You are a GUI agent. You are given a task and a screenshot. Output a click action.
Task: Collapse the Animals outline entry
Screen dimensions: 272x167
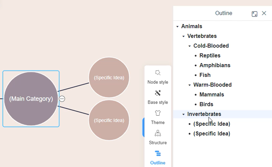177,26
